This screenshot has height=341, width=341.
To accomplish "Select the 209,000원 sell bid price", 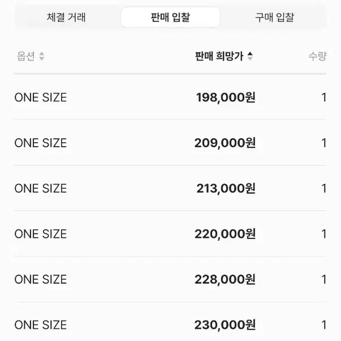I will pos(225,143).
